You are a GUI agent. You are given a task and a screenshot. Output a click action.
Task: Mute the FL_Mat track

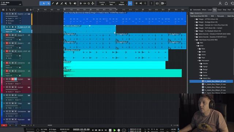(x=7, y=27)
